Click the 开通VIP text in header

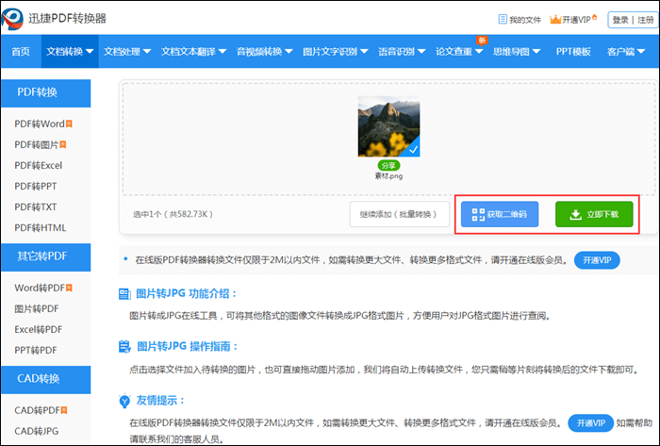pyautogui.click(x=576, y=20)
